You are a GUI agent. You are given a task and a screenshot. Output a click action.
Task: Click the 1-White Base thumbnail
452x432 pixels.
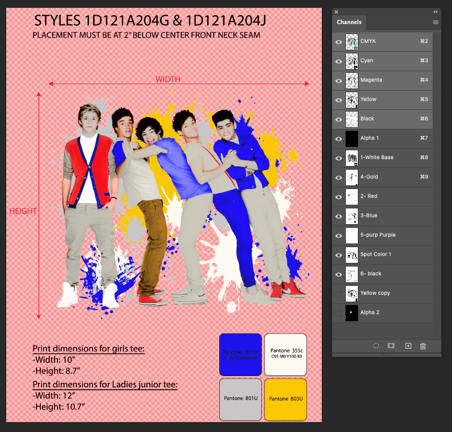(x=352, y=158)
